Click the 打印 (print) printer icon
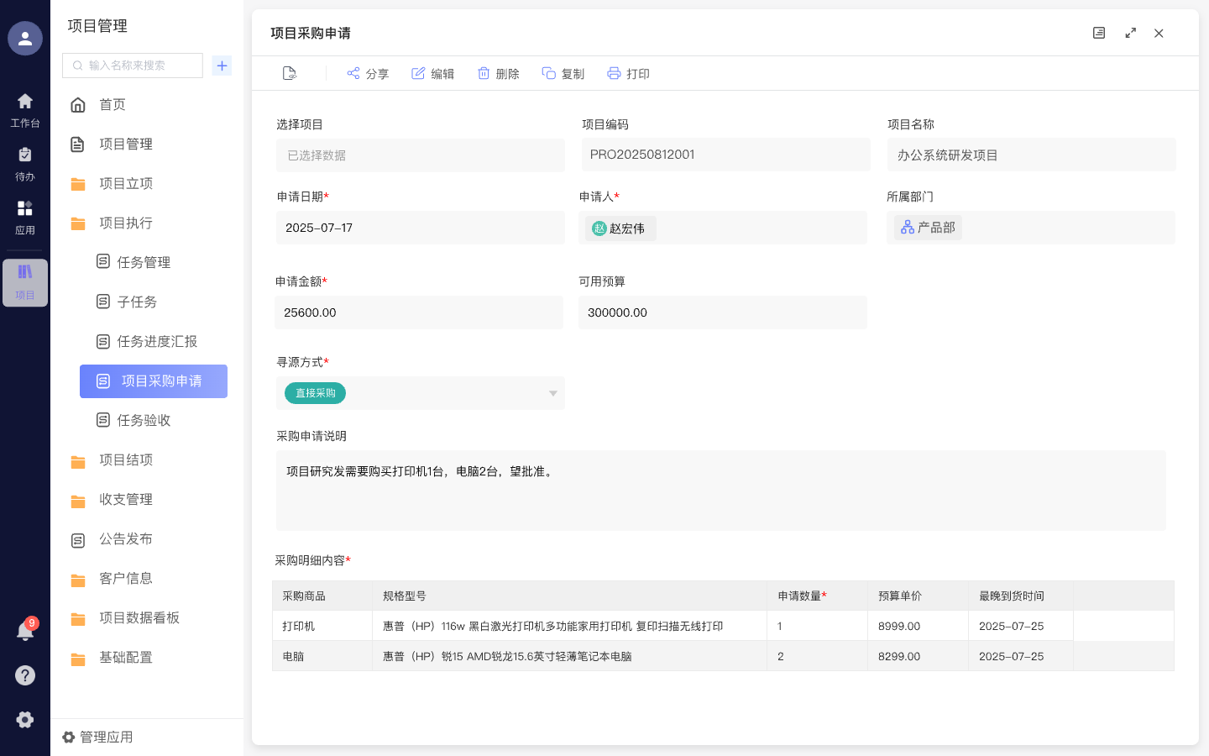Image resolution: width=1209 pixels, height=756 pixels. 614,73
